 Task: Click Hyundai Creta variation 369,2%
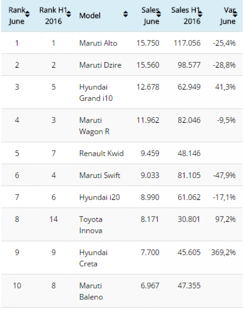coord(223,252)
